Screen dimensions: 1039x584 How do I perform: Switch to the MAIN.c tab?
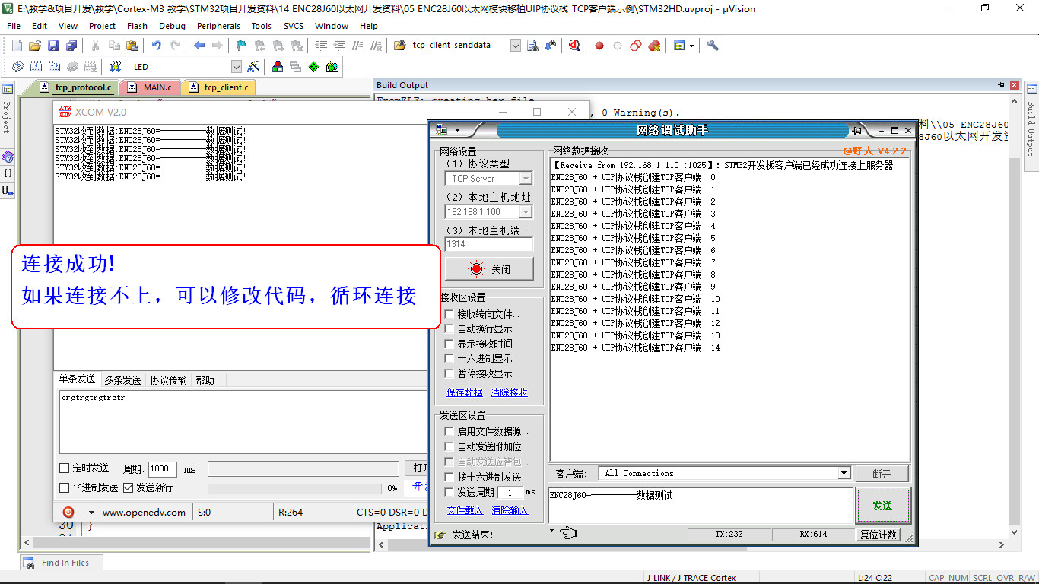pyautogui.click(x=157, y=87)
